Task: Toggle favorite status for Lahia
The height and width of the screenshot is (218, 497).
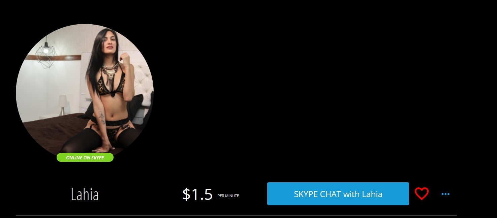Action: pyautogui.click(x=422, y=194)
